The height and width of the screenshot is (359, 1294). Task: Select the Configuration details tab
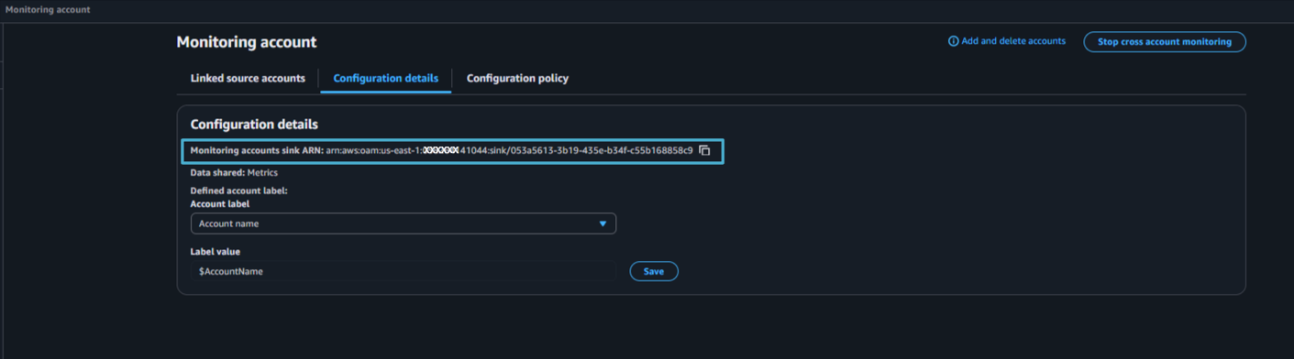[385, 79]
